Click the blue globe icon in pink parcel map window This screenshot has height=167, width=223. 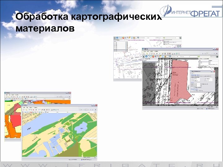point(146,57)
